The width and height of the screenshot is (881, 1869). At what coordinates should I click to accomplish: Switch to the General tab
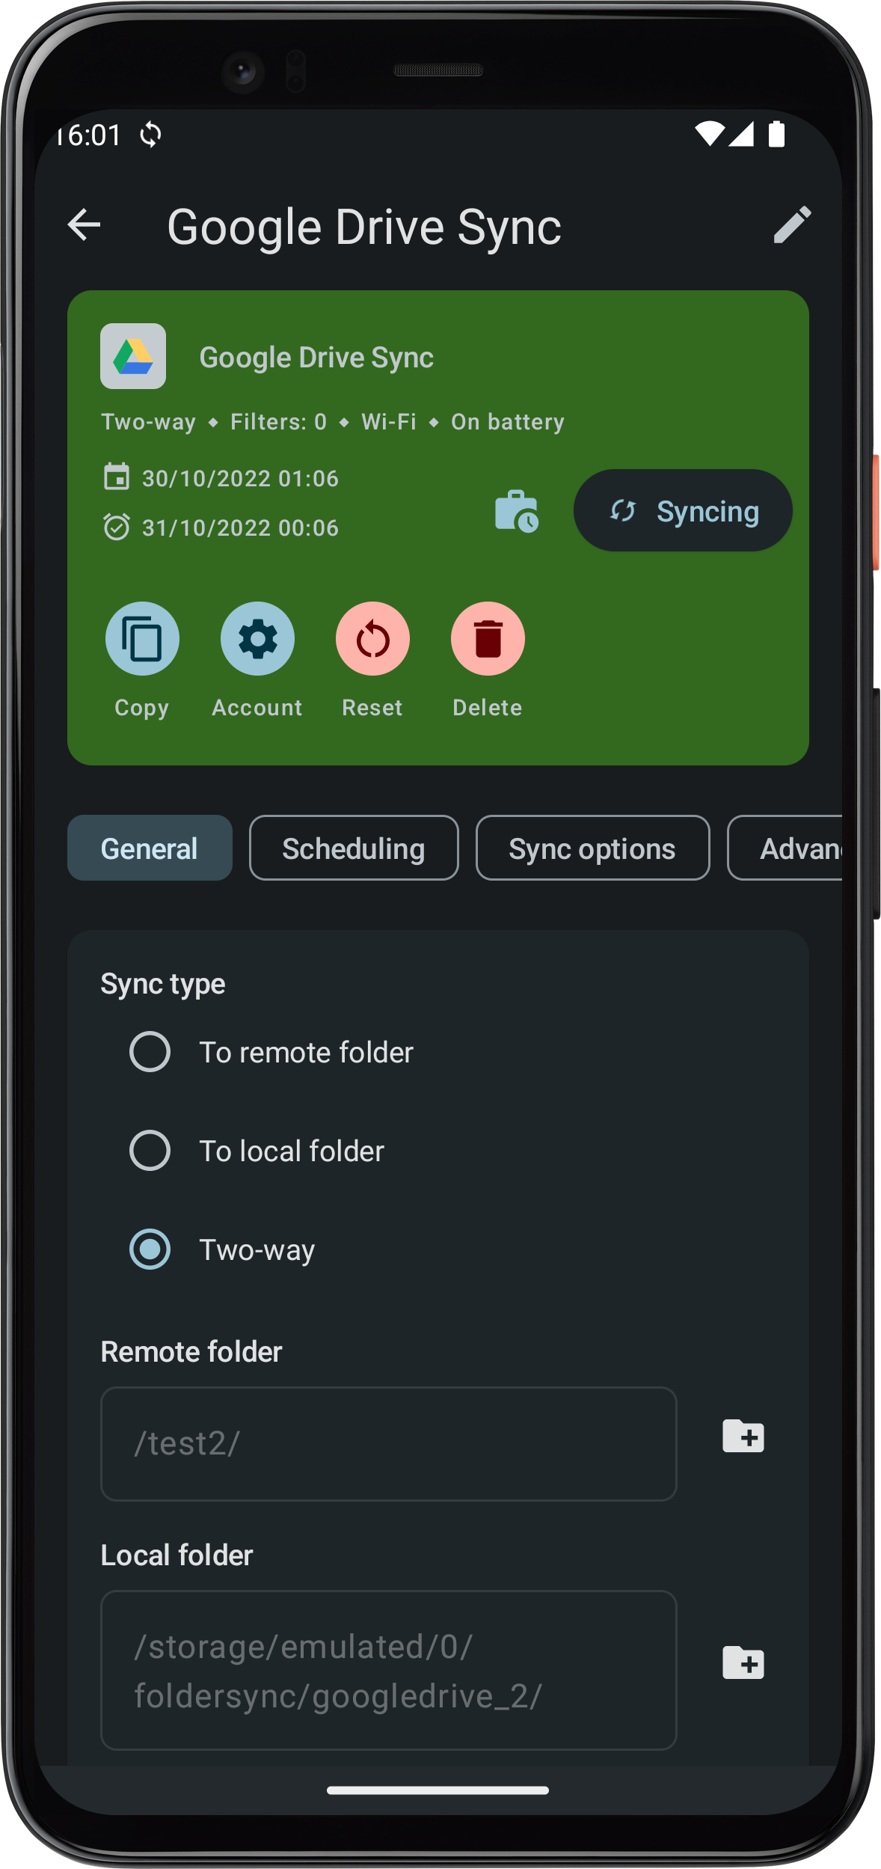(x=150, y=848)
